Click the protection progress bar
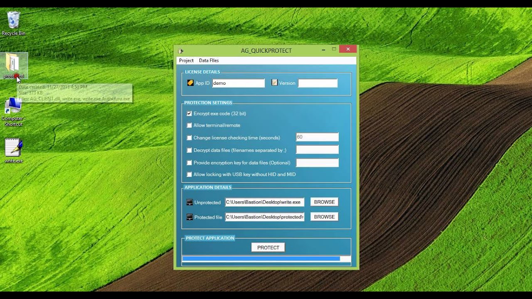This screenshot has width=532, height=299. (x=266, y=259)
